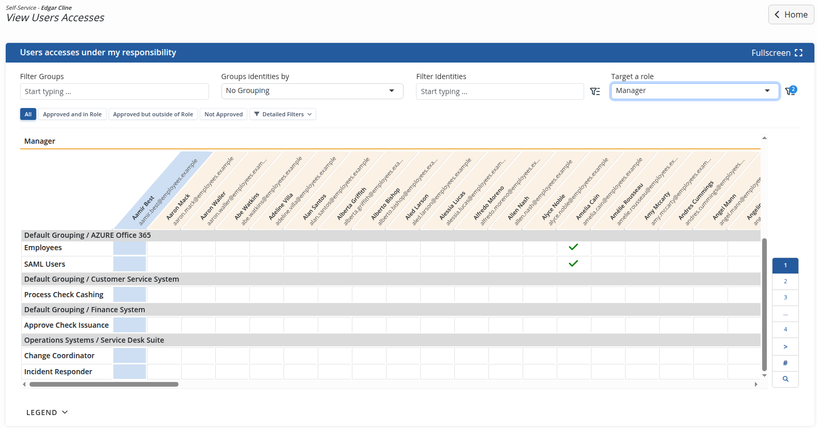Image resolution: width=817 pixels, height=428 pixels.
Task: Click the Alberta Griffith column header
Action: [x=368, y=190]
